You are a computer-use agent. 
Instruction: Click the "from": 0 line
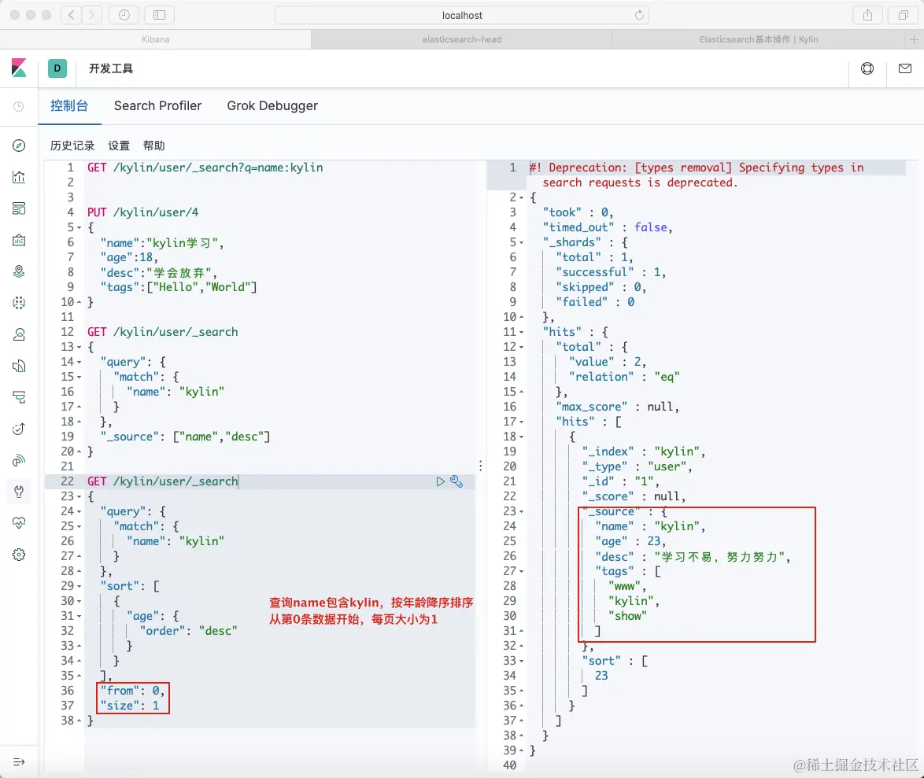132,690
